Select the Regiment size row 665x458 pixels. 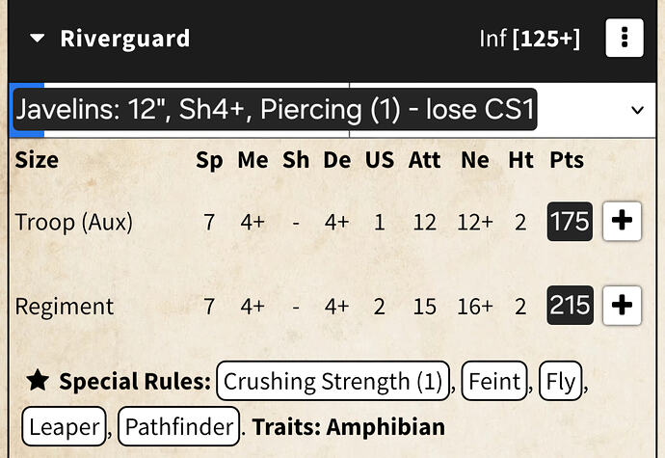(64, 307)
